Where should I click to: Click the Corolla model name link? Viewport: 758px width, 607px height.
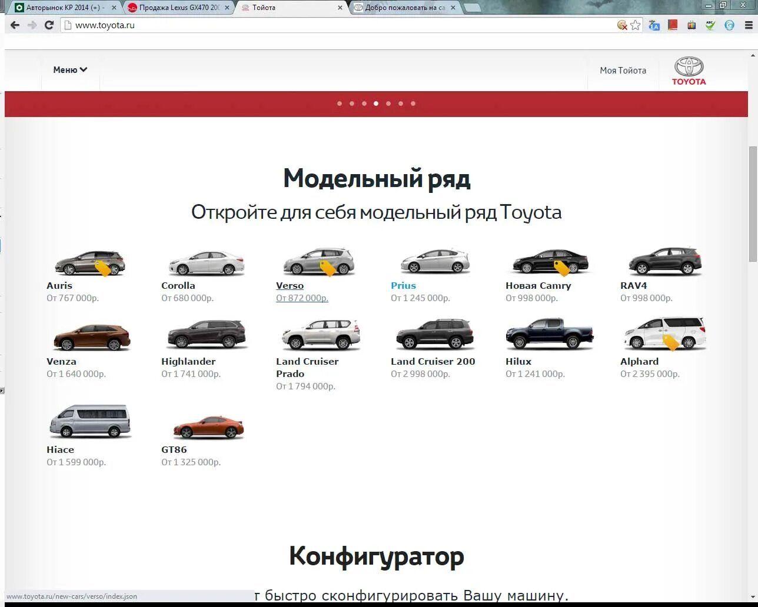pos(178,286)
